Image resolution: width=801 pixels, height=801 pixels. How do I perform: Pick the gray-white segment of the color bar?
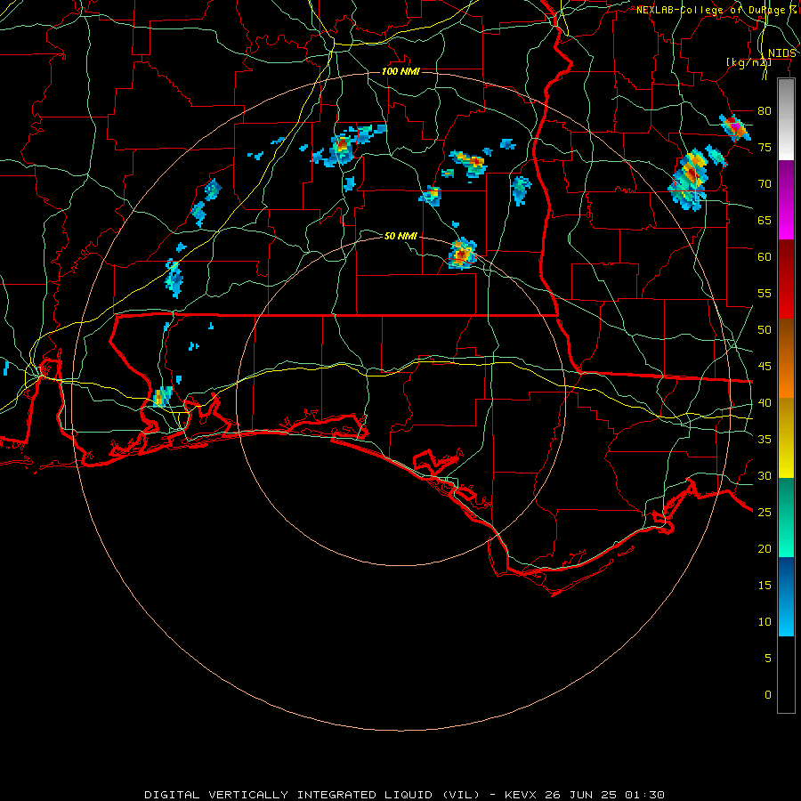pyautogui.click(x=786, y=120)
